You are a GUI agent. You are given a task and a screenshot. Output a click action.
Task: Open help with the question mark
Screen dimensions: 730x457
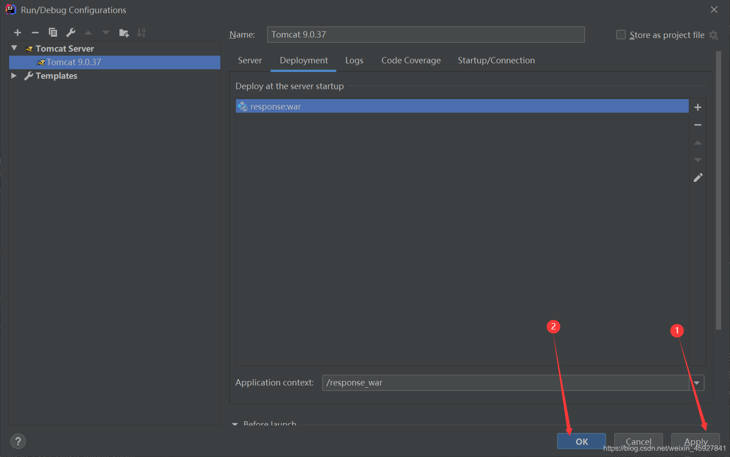pyautogui.click(x=18, y=441)
